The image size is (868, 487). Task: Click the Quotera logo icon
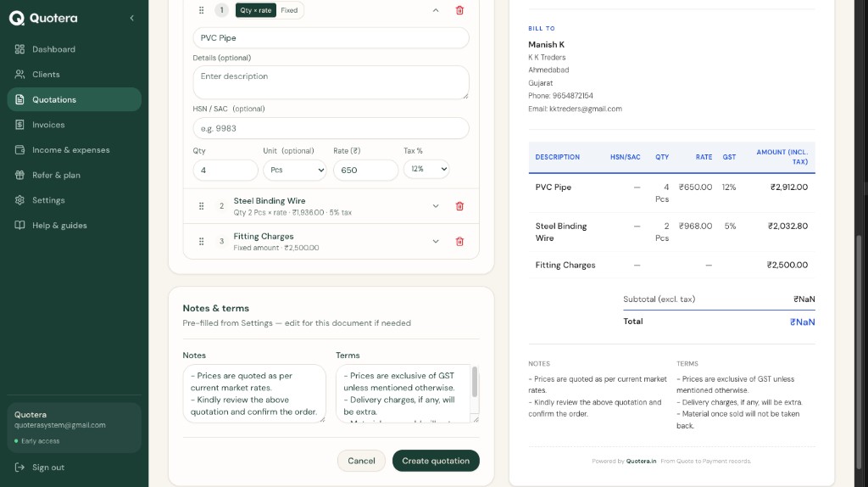pos(17,19)
